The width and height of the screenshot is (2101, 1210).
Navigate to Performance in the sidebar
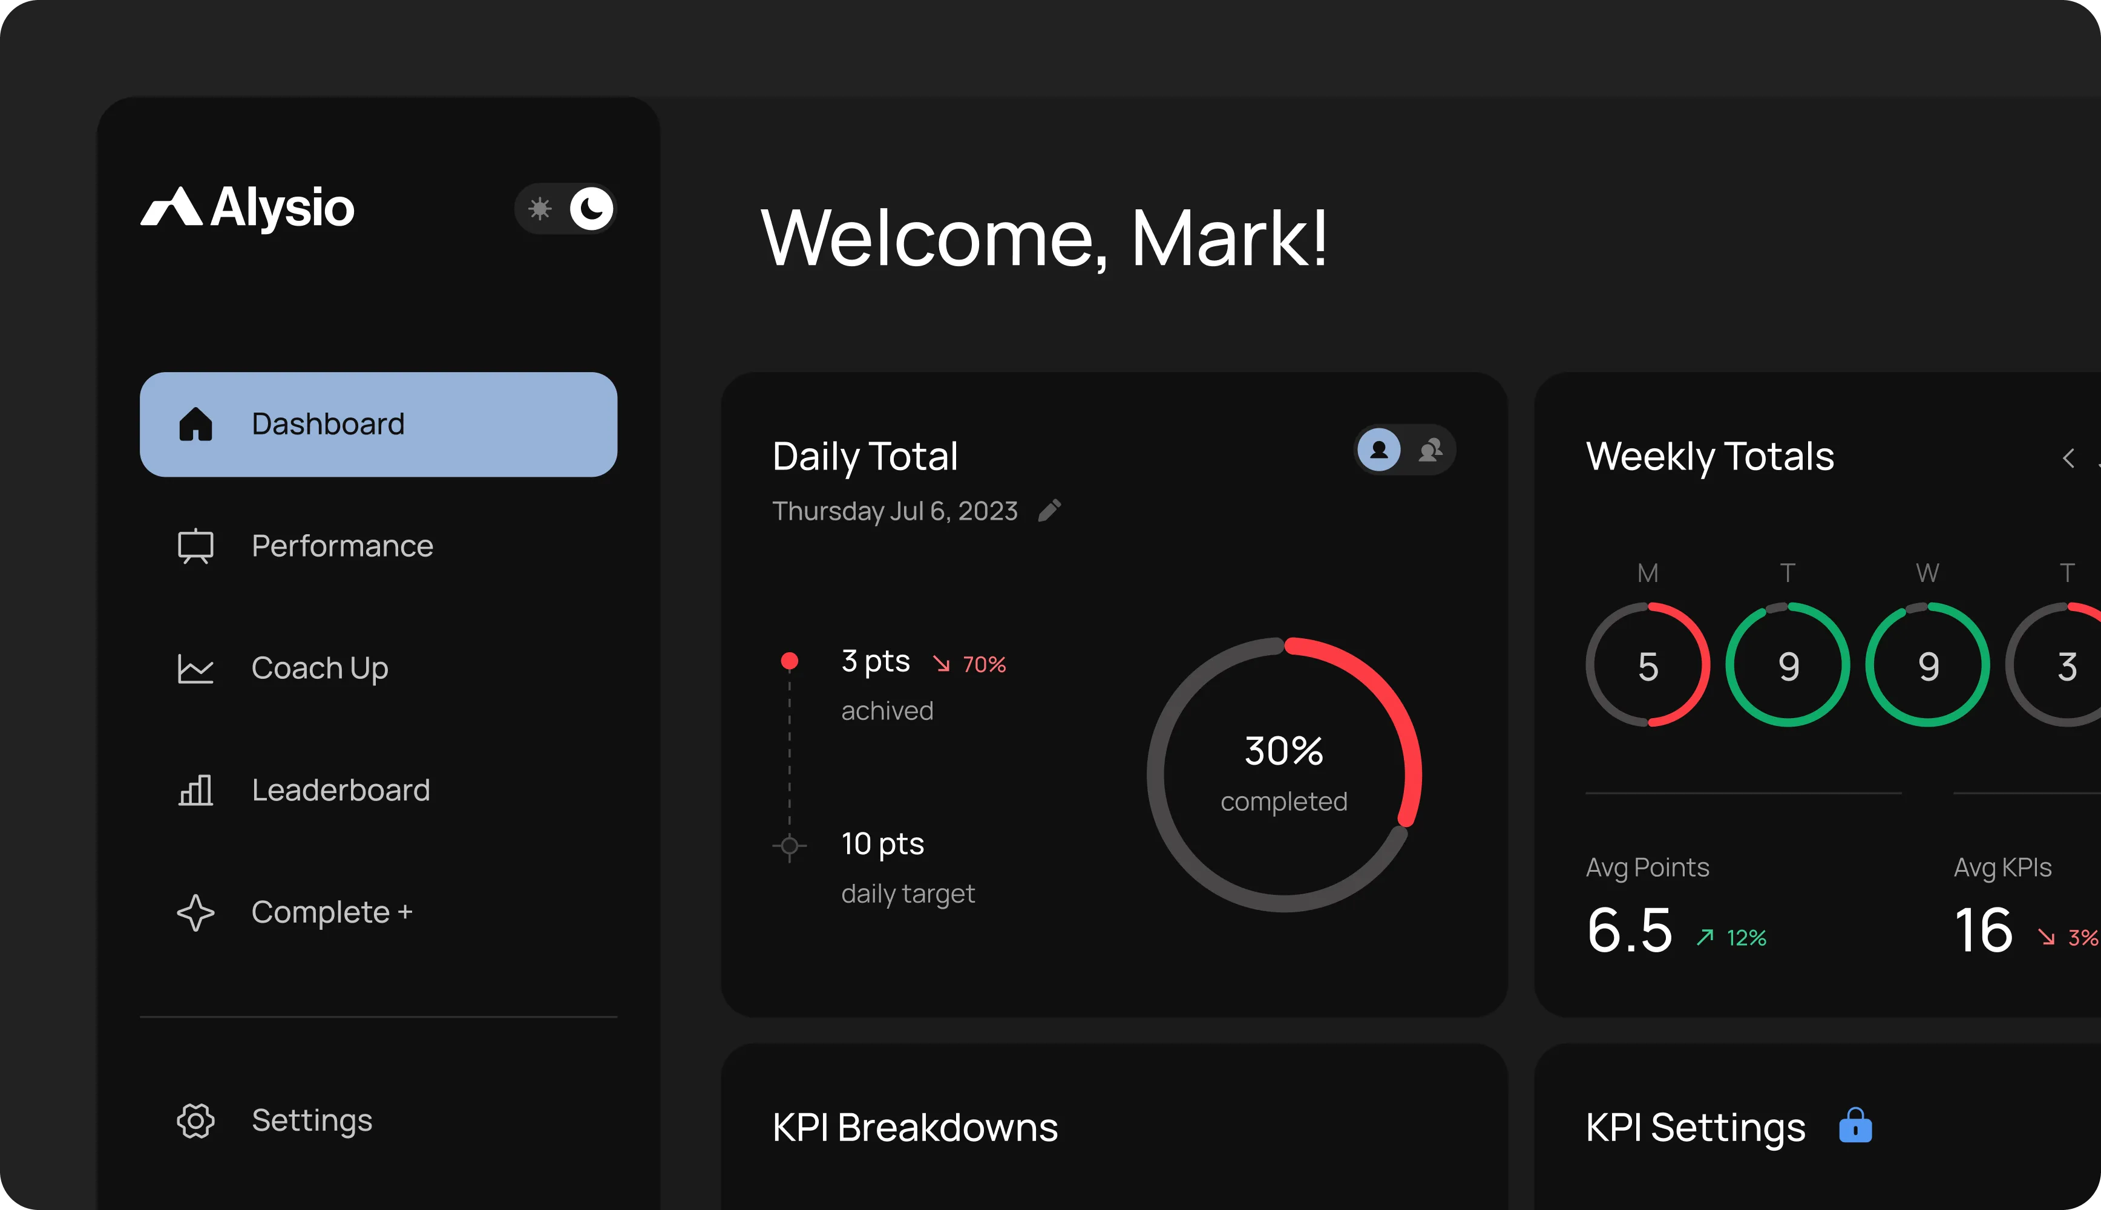tap(343, 546)
